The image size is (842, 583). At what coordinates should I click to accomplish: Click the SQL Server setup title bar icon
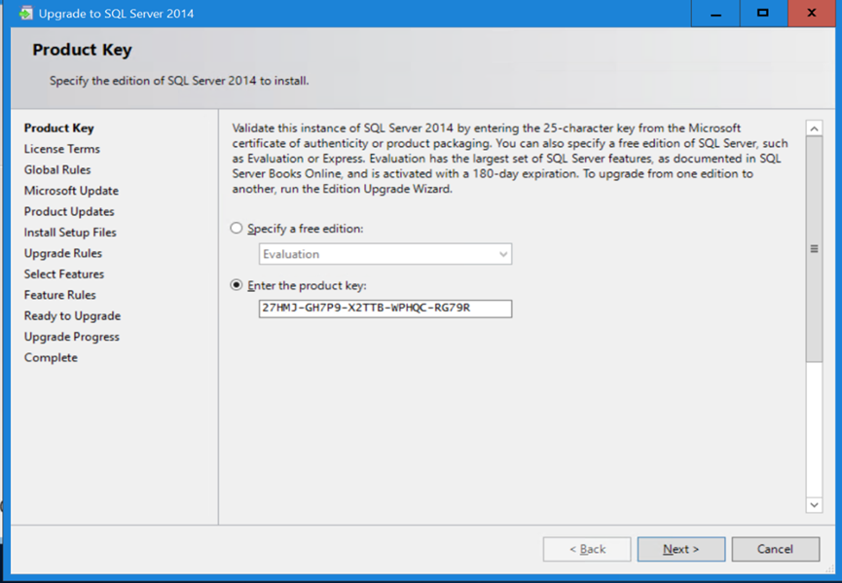coord(25,13)
